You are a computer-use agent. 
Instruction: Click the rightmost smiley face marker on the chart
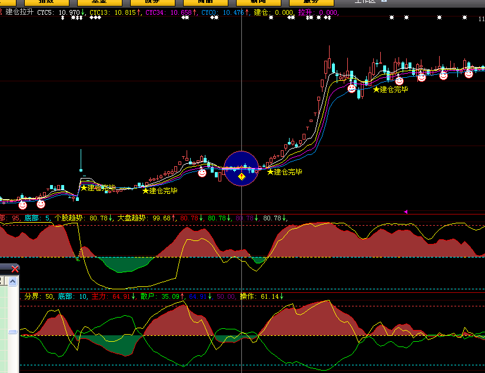tap(469, 74)
